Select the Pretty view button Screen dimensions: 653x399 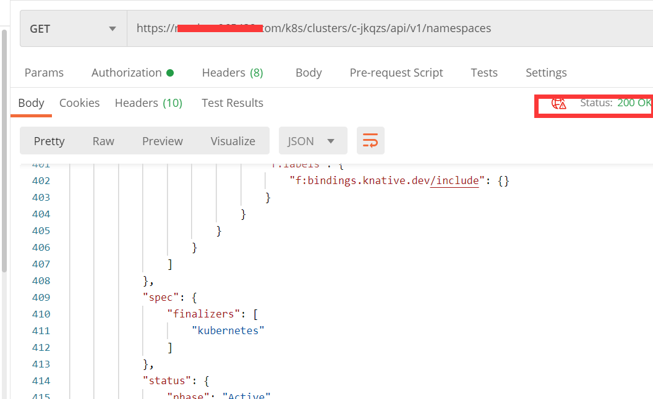[x=49, y=141]
